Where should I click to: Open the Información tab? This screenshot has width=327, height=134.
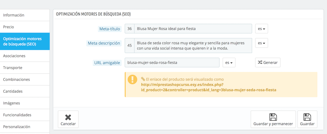point(25,15)
